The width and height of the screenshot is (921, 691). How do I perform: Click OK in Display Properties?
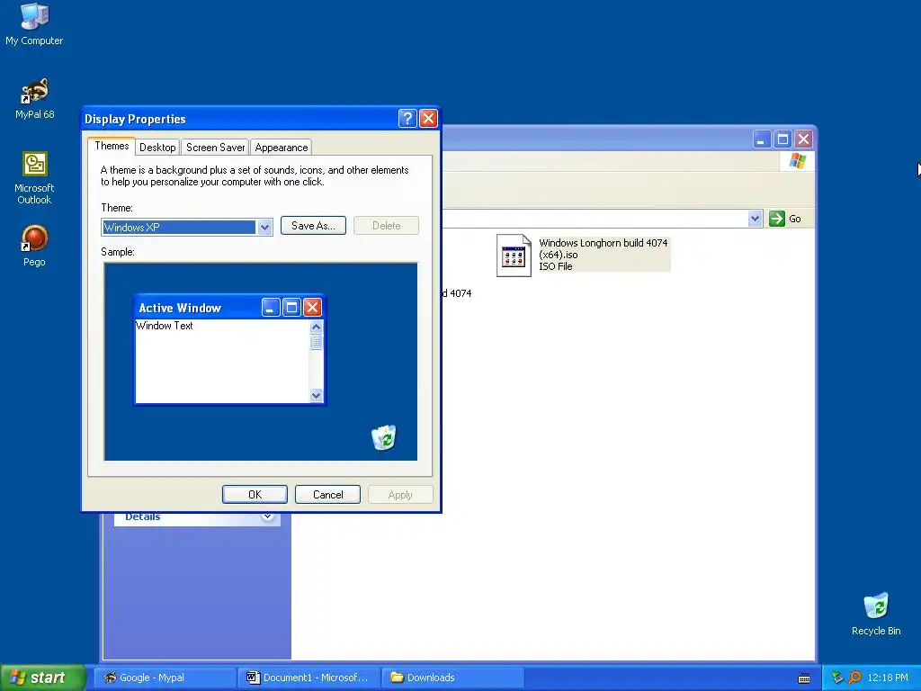tap(255, 495)
